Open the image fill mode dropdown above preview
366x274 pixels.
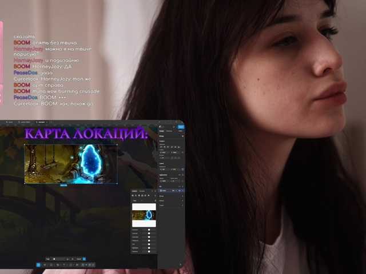[x=137, y=200]
